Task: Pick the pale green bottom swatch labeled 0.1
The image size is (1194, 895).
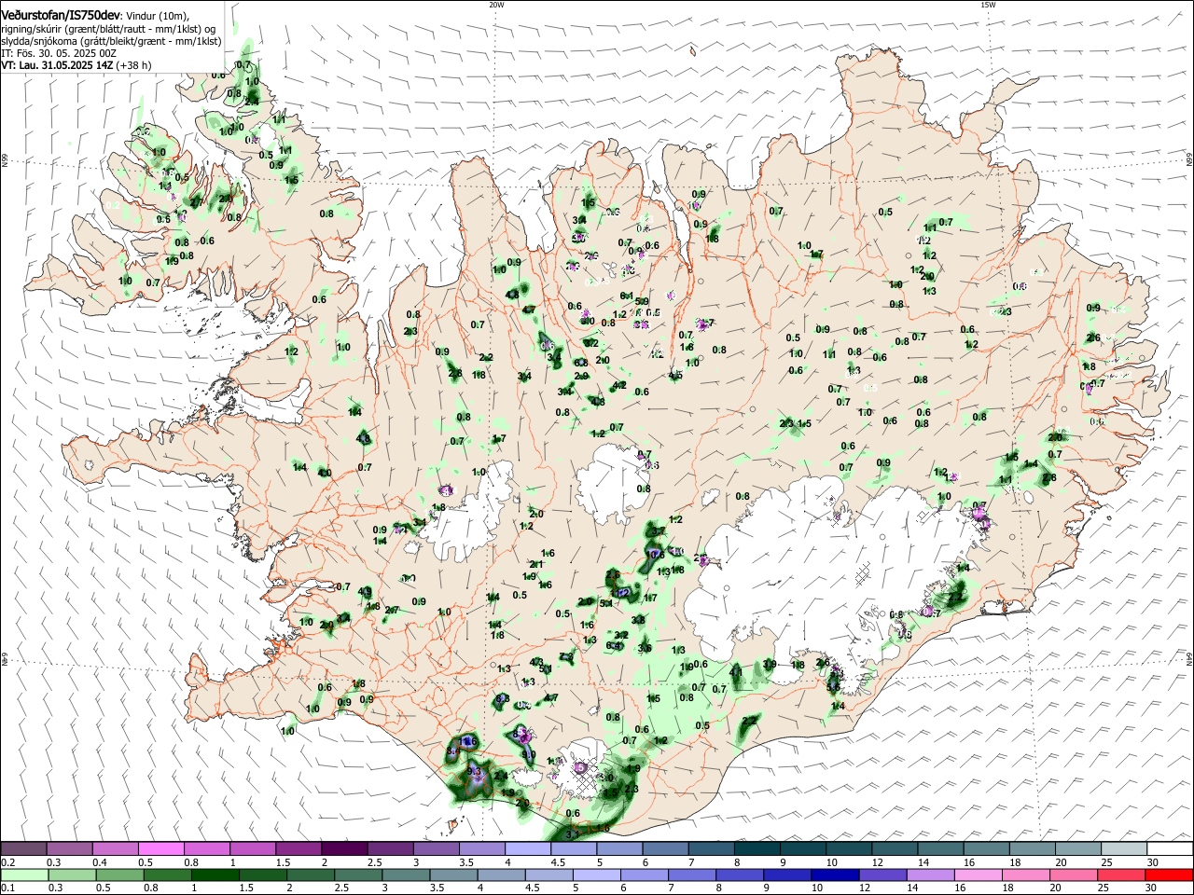Action: tap(23, 874)
